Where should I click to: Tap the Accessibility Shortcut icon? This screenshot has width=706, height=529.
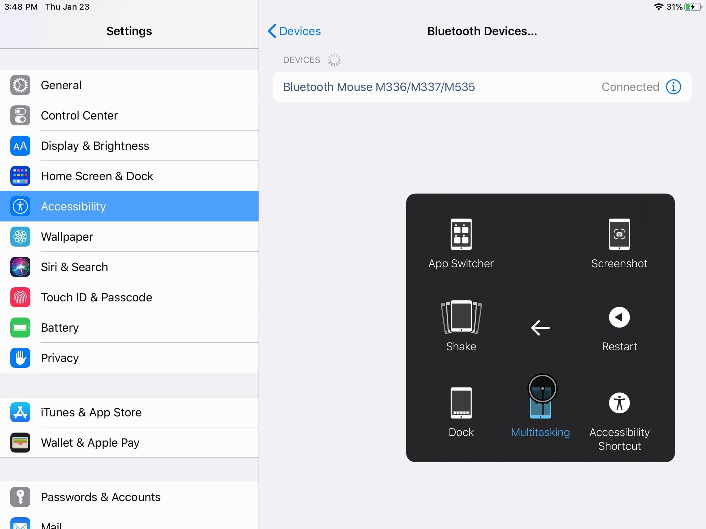point(619,403)
